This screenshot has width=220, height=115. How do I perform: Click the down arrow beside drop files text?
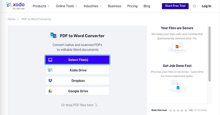click(96, 105)
